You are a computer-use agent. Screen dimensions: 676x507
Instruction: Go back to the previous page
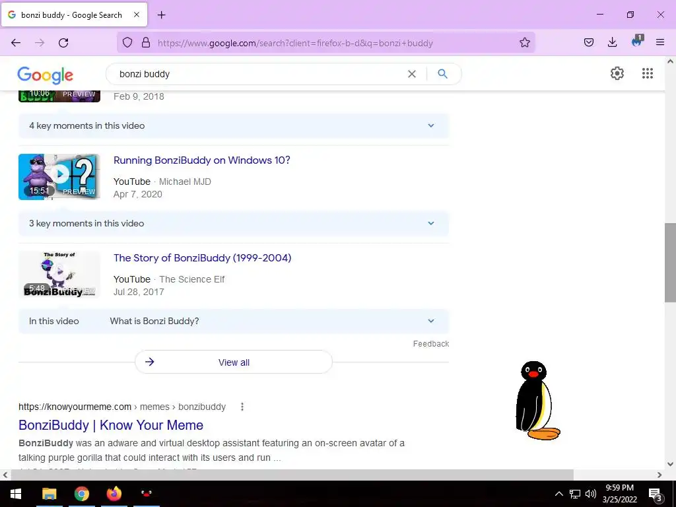pyautogui.click(x=16, y=43)
